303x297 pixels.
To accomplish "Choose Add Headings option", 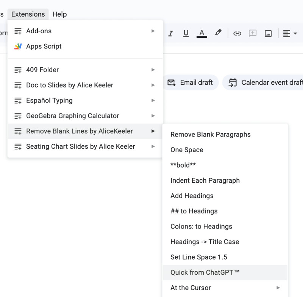I will pos(225,196).
